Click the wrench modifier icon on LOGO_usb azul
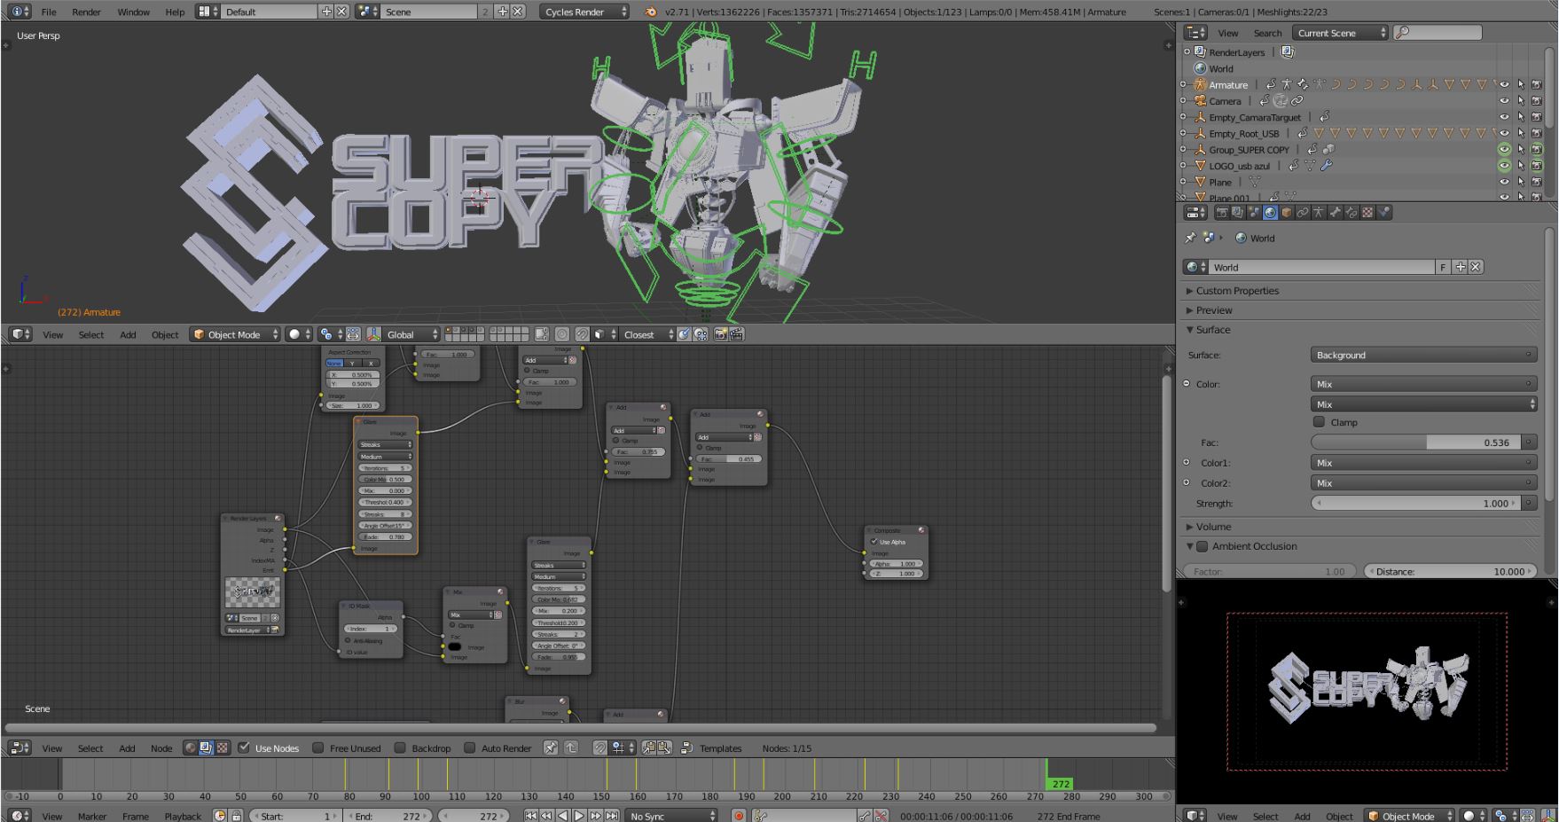Image resolution: width=1559 pixels, height=822 pixels. (1327, 166)
